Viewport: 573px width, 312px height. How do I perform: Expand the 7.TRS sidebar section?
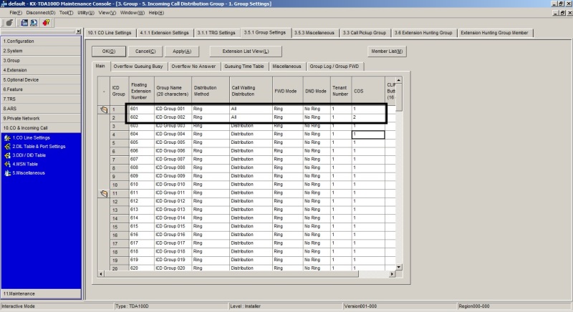point(41,99)
